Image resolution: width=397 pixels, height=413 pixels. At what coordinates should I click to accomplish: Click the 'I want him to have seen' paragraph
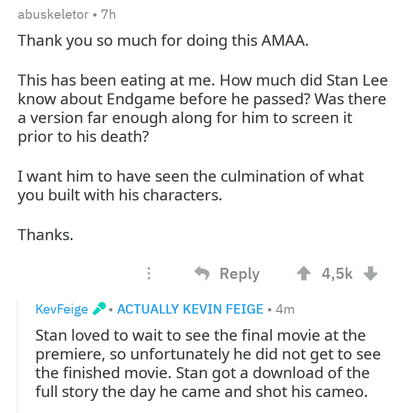click(191, 186)
